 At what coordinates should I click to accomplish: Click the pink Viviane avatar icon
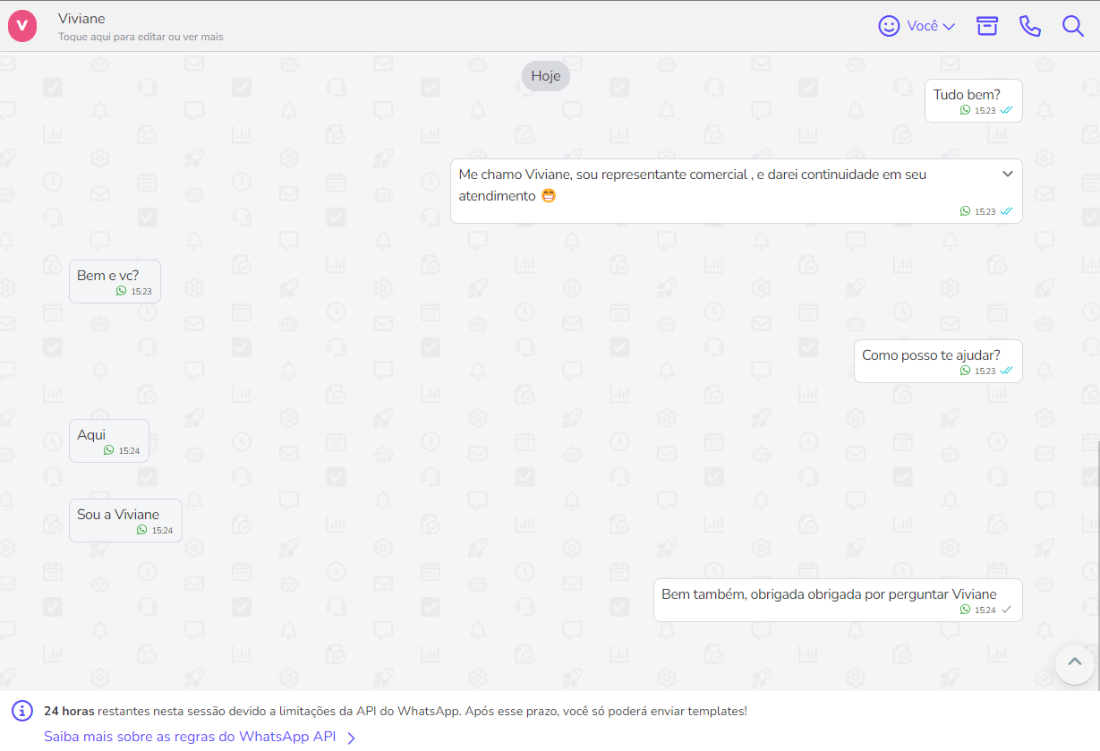(x=22, y=26)
